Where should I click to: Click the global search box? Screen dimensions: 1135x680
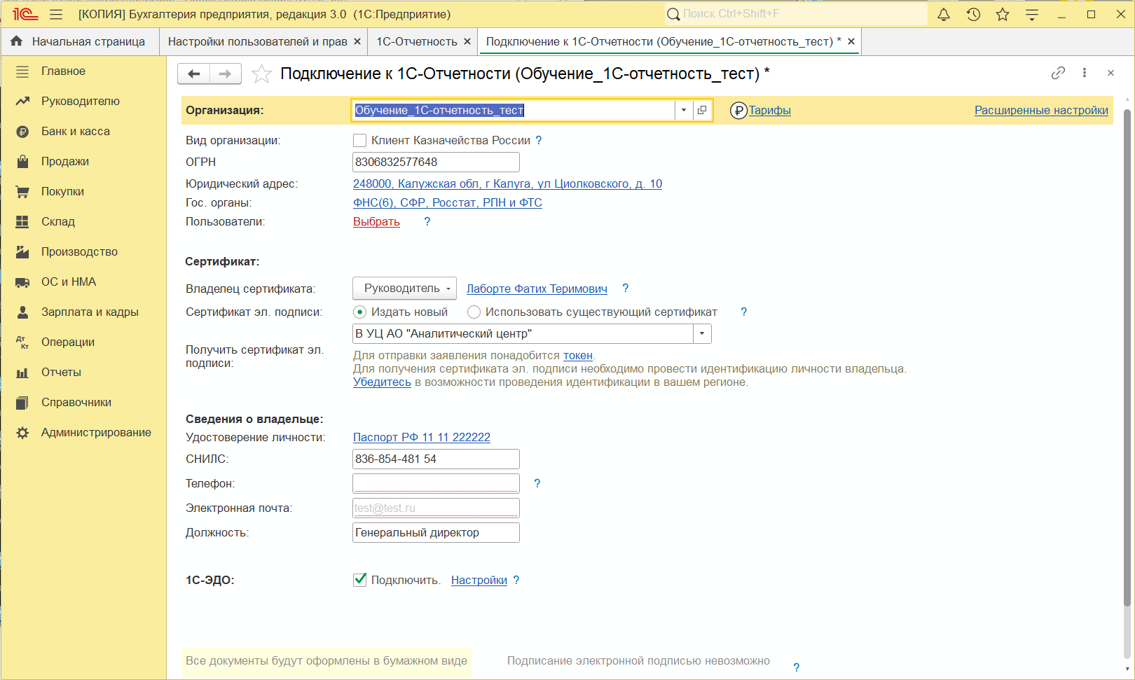pos(796,14)
